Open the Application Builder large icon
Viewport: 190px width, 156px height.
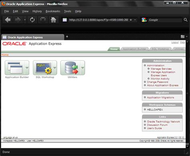tap(15, 68)
